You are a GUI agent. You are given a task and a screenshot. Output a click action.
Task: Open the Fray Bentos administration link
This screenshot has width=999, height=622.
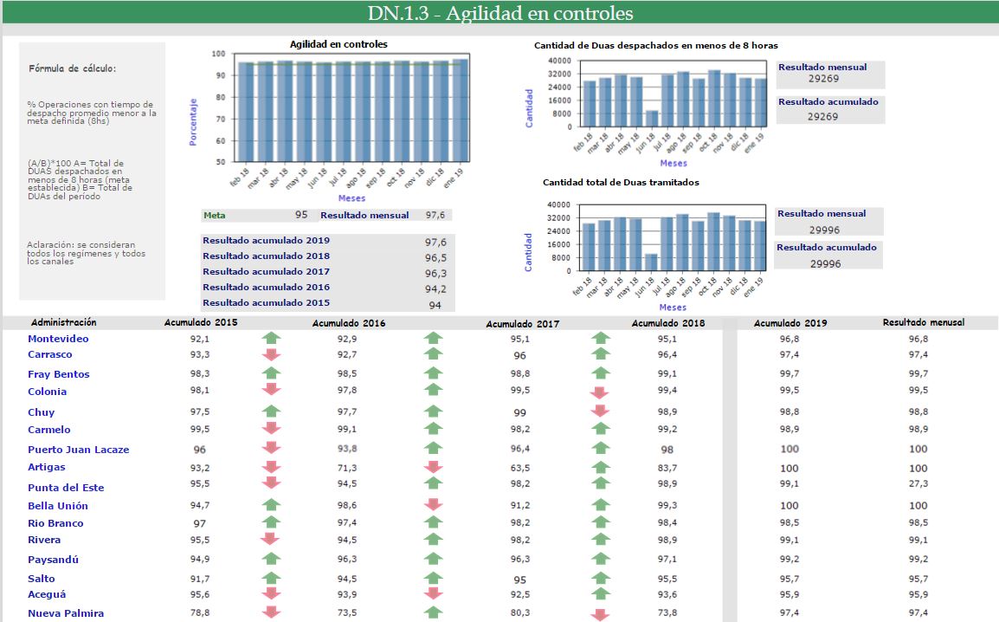coord(58,374)
